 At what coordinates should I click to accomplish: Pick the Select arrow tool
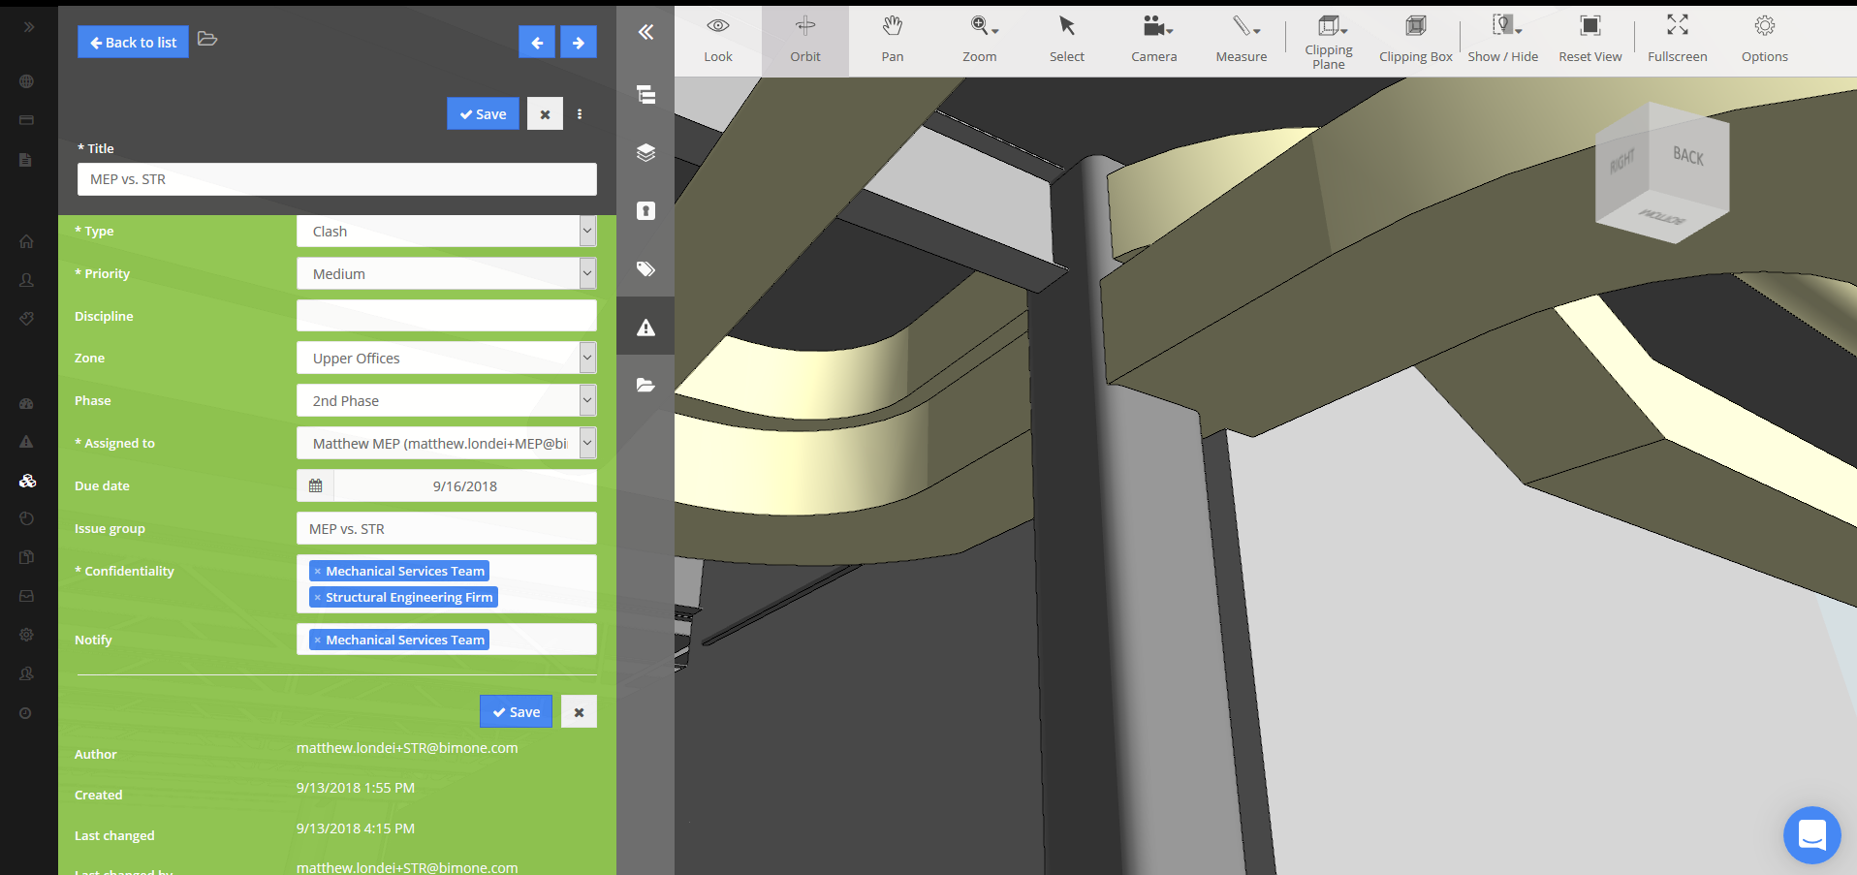(x=1067, y=41)
